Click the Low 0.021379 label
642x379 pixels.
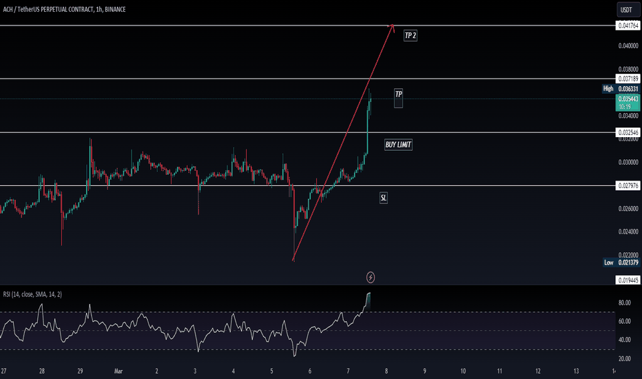[x=621, y=263]
